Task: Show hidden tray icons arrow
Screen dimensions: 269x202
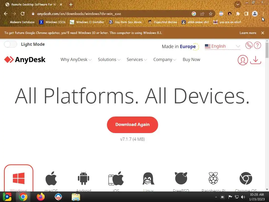Action: [x=216, y=197]
